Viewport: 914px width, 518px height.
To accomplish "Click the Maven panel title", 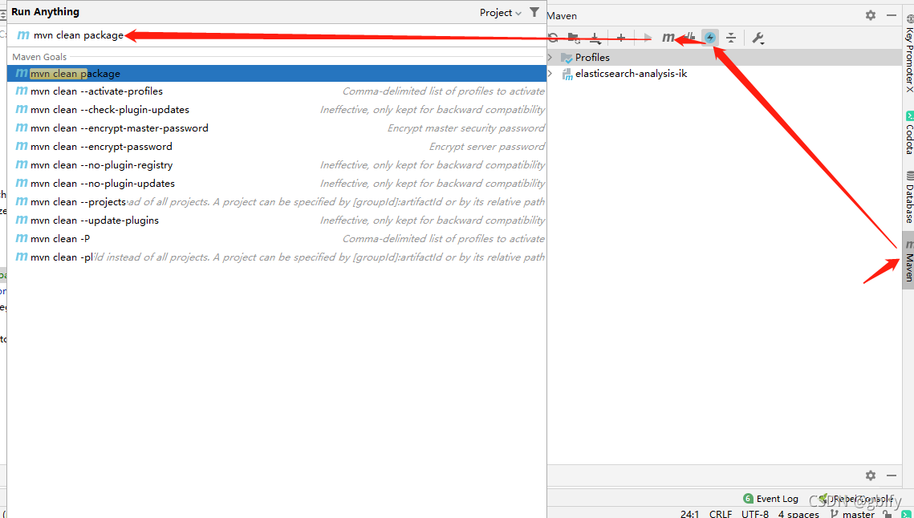I will 562,16.
